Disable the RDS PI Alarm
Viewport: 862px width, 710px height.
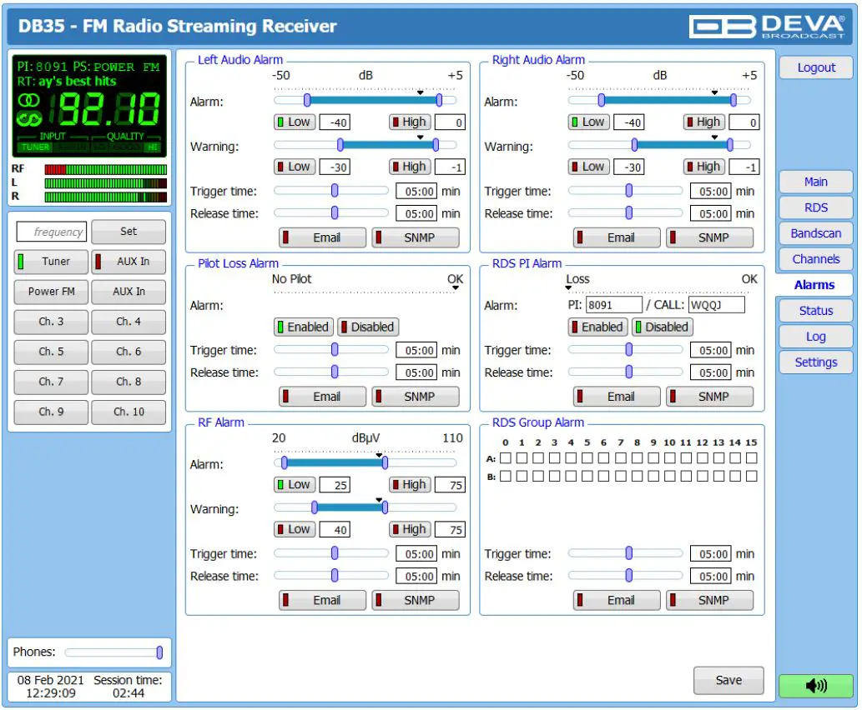click(x=663, y=327)
